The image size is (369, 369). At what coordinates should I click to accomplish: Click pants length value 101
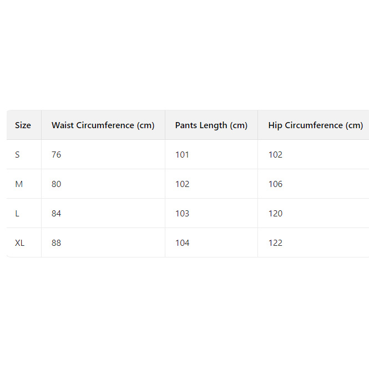(x=182, y=155)
